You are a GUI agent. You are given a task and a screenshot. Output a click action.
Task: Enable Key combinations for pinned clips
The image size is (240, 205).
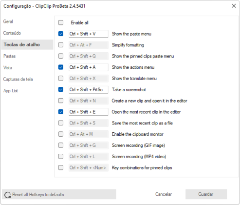pyautogui.click(x=61, y=167)
